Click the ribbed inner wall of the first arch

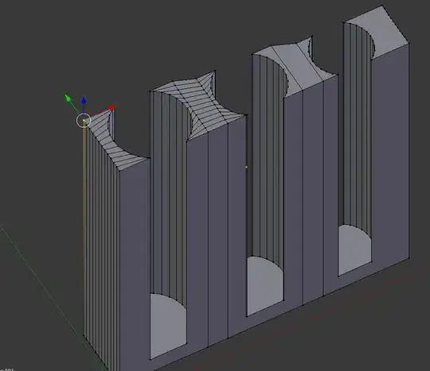(x=169, y=191)
